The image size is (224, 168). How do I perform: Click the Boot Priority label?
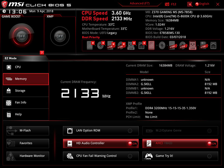point(91,37)
